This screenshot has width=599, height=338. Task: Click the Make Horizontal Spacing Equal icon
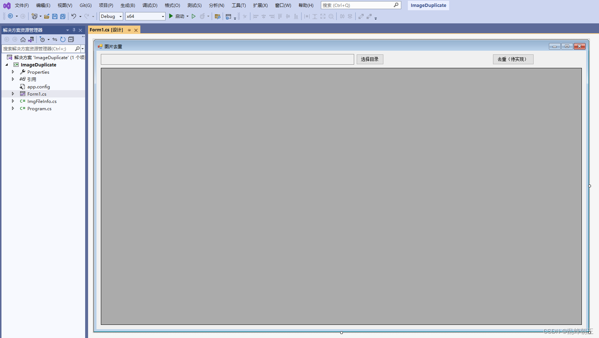(x=342, y=16)
